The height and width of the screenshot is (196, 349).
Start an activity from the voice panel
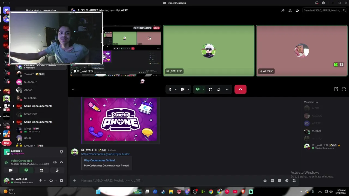(42, 170)
